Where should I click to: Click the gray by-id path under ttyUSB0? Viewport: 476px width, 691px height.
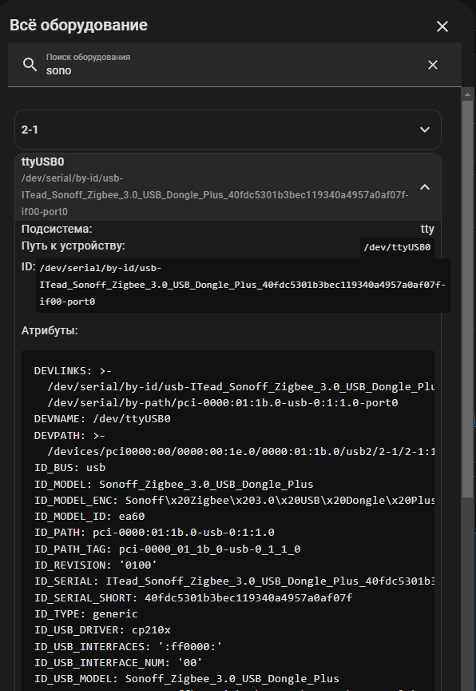pyautogui.click(x=215, y=195)
